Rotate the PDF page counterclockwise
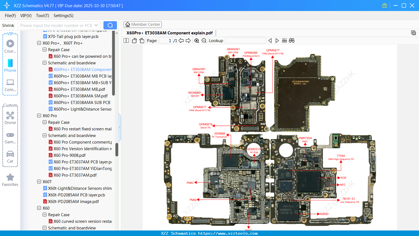 pyautogui.click(x=134, y=40)
